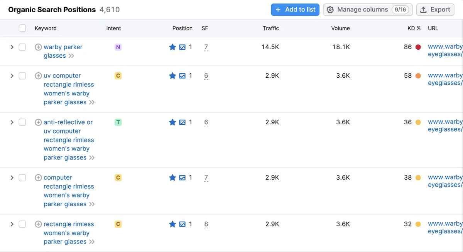Check the 'warby parker glasses' row checkbox
The image size is (463, 252).
pyautogui.click(x=22, y=47)
